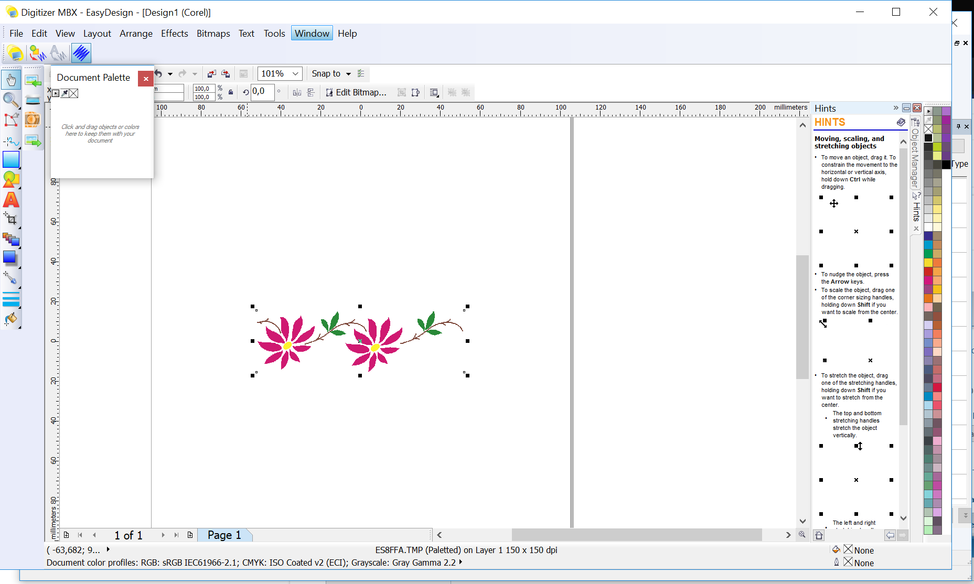The image size is (974, 584).
Task: Select the Crop tool
Action: pyautogui.click(x=10, y=219)
